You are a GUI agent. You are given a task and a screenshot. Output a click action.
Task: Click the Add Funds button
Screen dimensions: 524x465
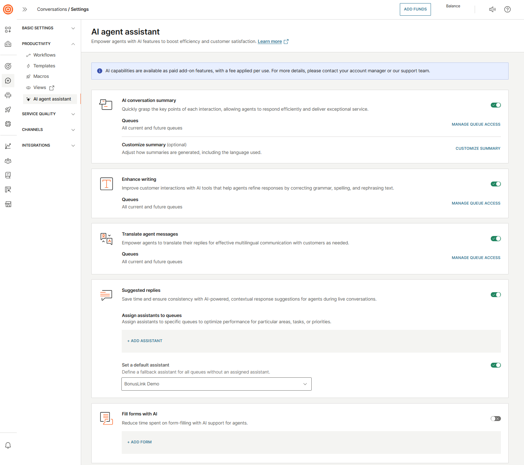click(x=415, y=9)
